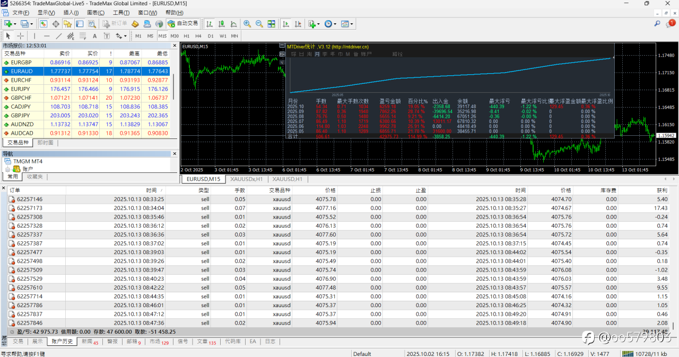Click the zoom in magnifier icon
679x357 pixels.
tap(247, 24)
